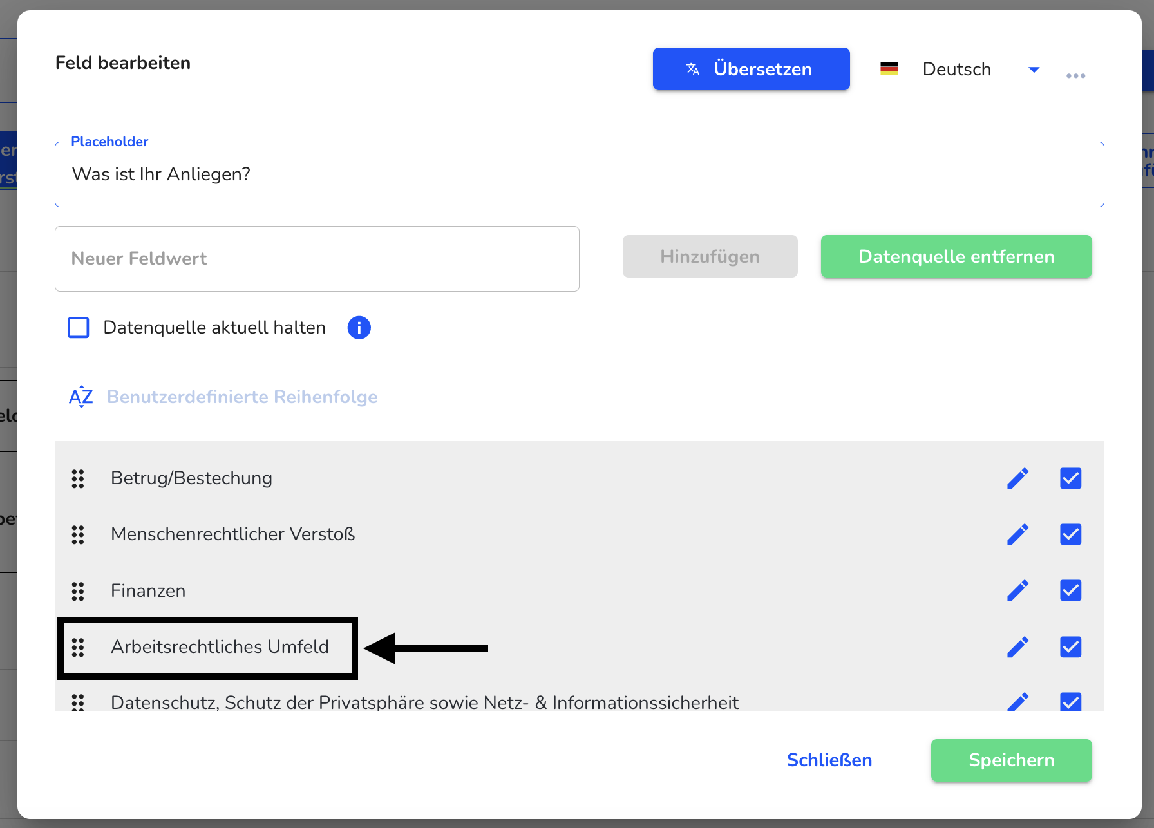
Task: Select the Finanzen list entry
Action: [x=148, y=591]
